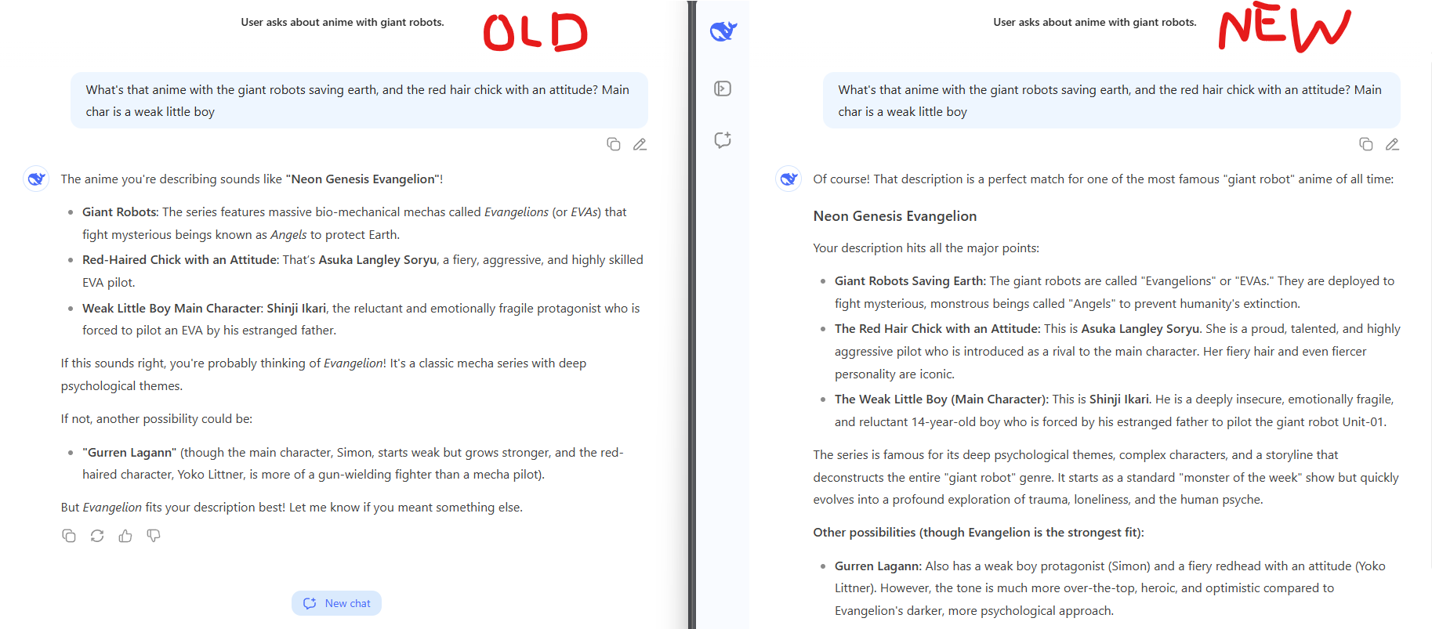The height and width of the screenshot is (629, 1432).
Task: Click bold "Neon Genesis Evangelion" in OLD chat
Action: (x=364, y=179)
